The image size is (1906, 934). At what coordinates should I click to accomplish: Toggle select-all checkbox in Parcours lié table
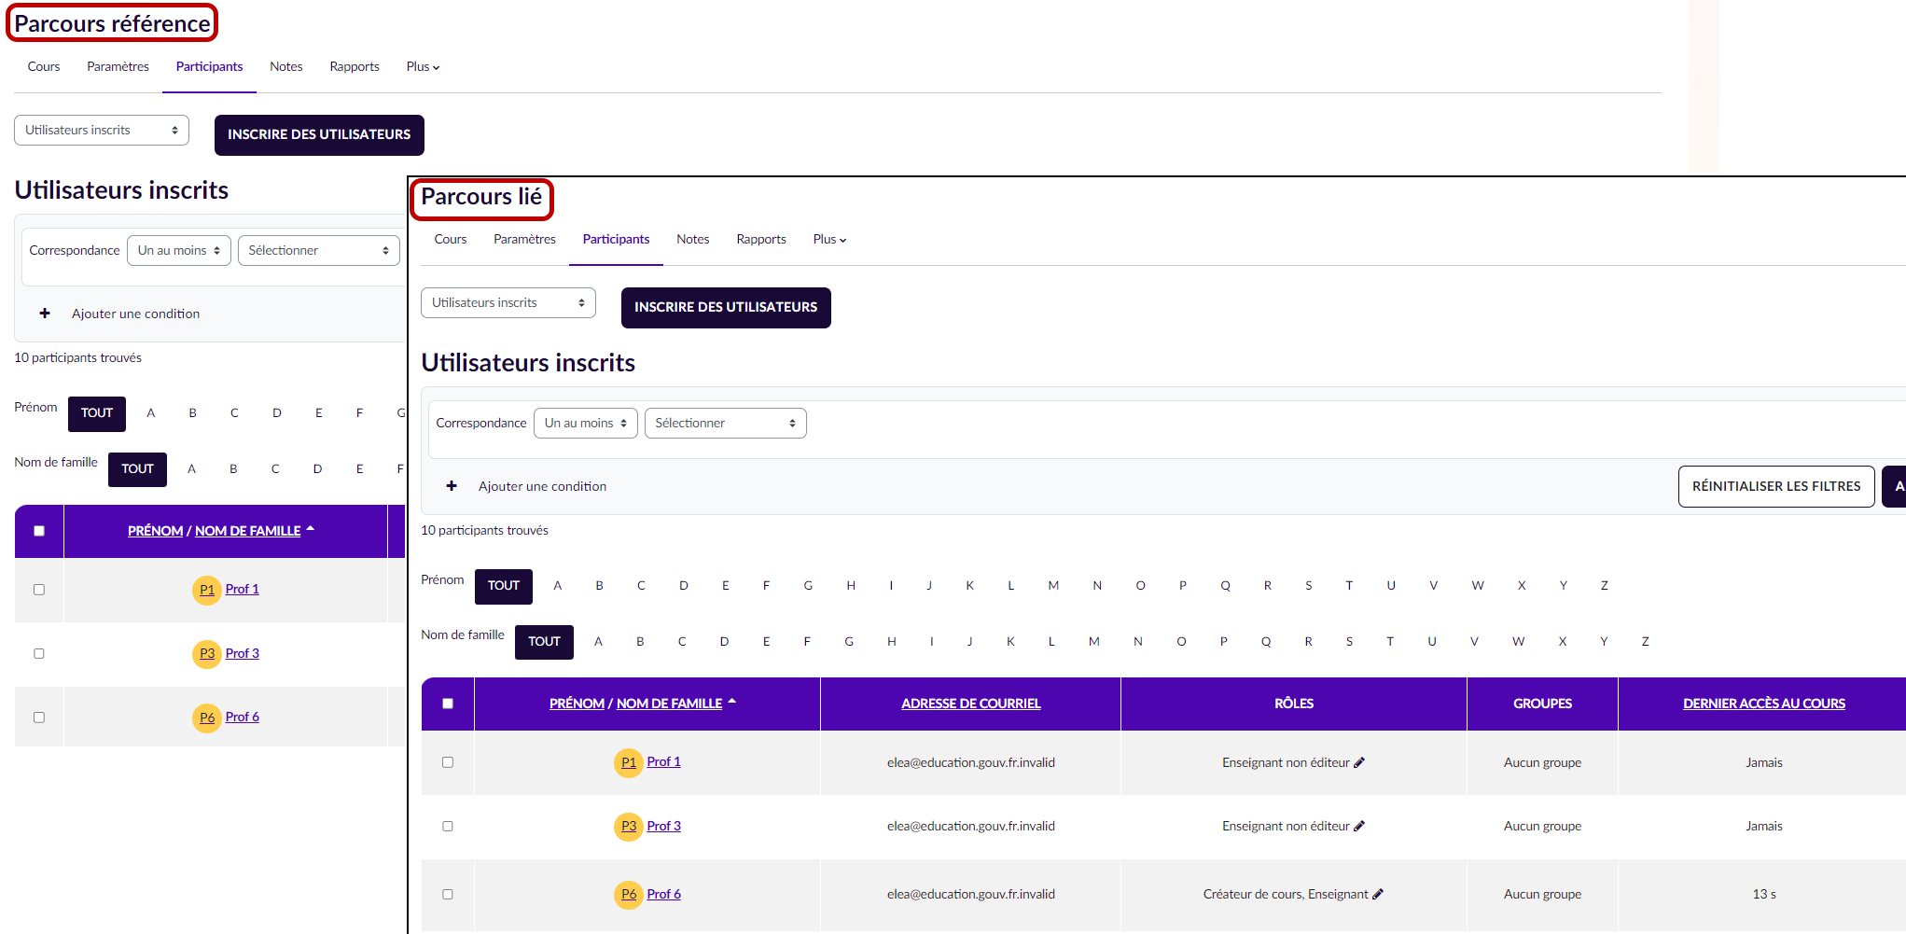448,704
